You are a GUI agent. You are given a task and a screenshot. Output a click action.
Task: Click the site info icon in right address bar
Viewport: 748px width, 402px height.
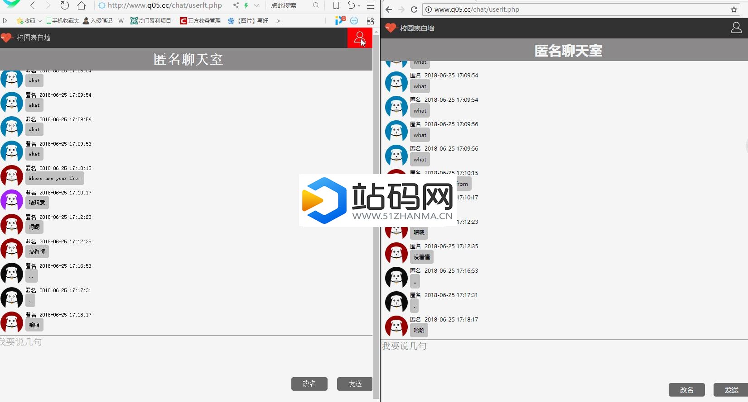coord(429,9)
